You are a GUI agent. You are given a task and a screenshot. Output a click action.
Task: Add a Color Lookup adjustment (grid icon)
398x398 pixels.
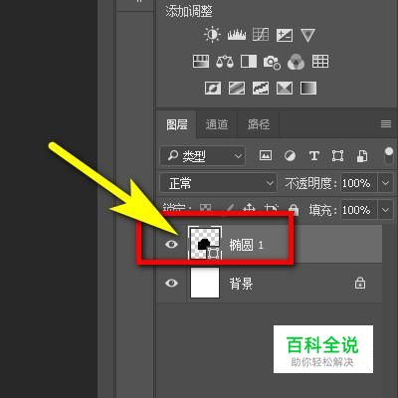[320, 62]
